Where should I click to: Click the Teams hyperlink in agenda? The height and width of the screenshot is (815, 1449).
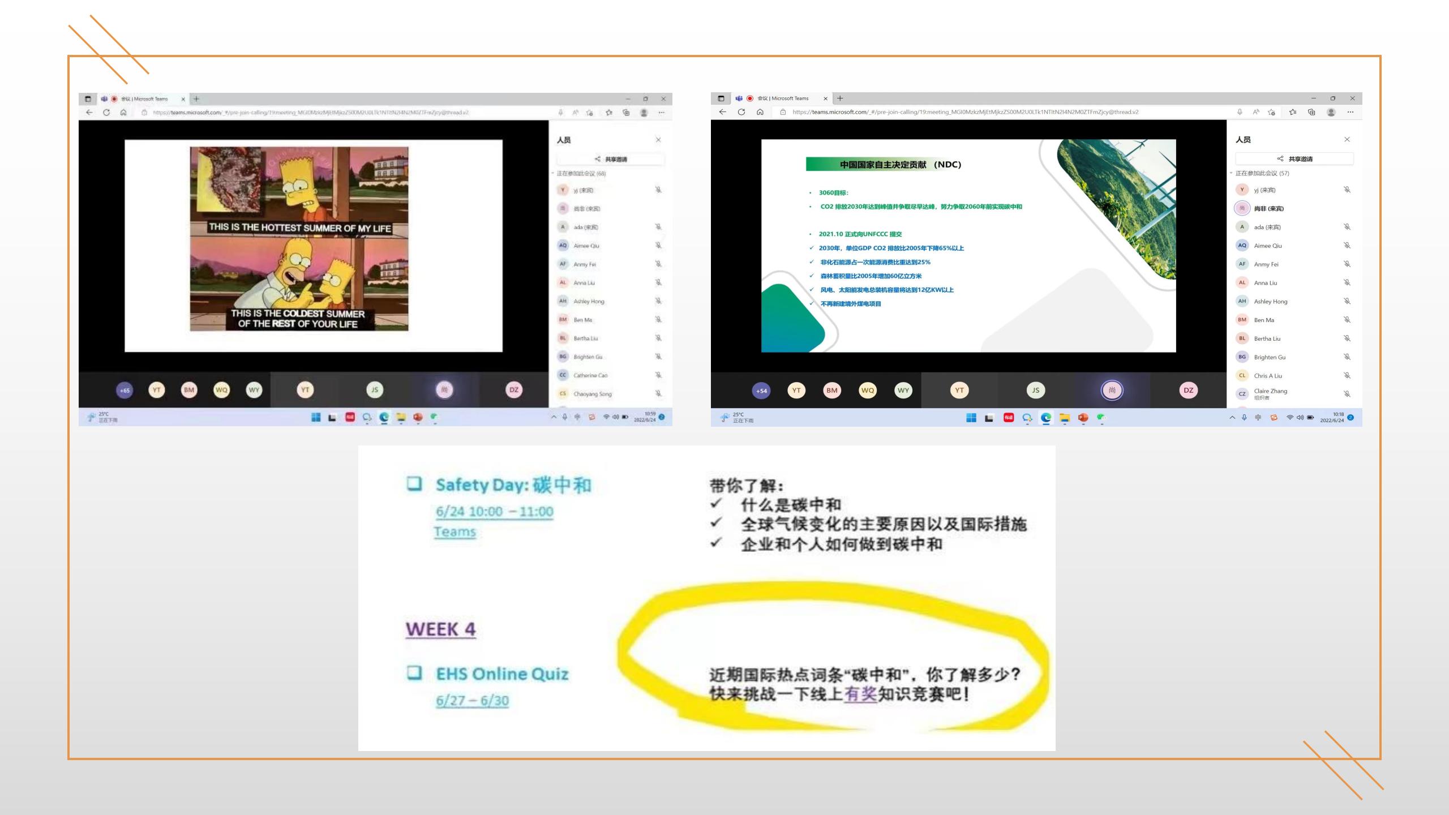pyautogui.click(x=454, y=531)
